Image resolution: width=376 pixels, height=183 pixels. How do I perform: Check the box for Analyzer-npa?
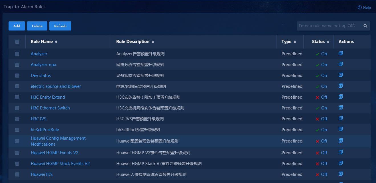tap(17, 65)
